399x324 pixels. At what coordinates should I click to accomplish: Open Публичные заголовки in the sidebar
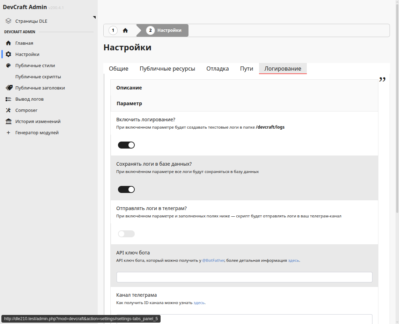point(40,88)
